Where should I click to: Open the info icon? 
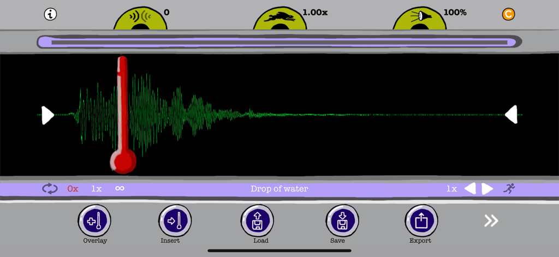pyautogui.click(x=51, y=14)
